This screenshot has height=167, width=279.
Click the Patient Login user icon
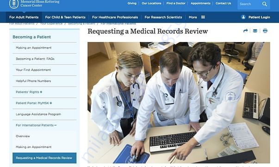[243, 17]
